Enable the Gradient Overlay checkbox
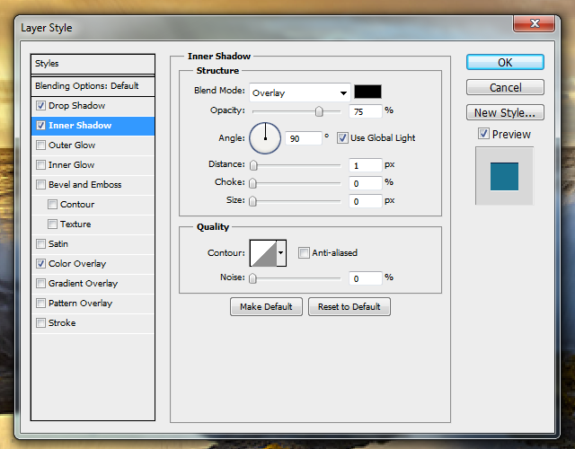This screenshot has width=575, height=449. pyautogui.click(x=40, y=284)
